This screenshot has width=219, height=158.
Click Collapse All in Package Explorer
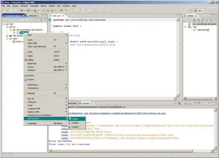coord(37,20)
